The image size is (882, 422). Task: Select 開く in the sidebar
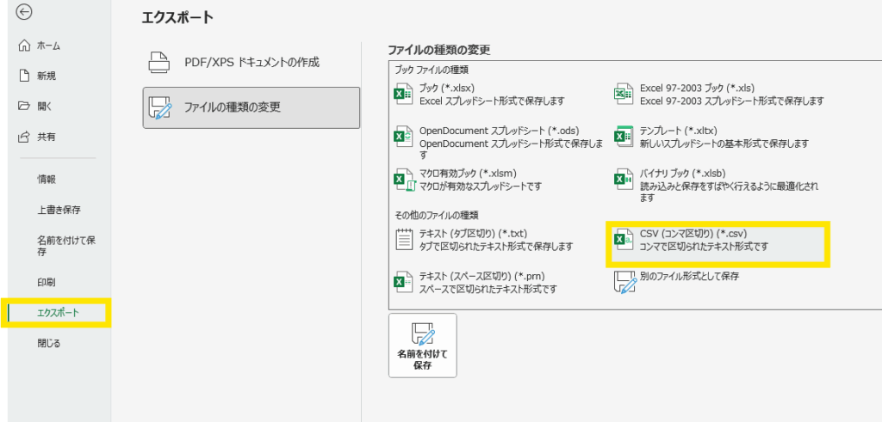[x=45, y=106]
